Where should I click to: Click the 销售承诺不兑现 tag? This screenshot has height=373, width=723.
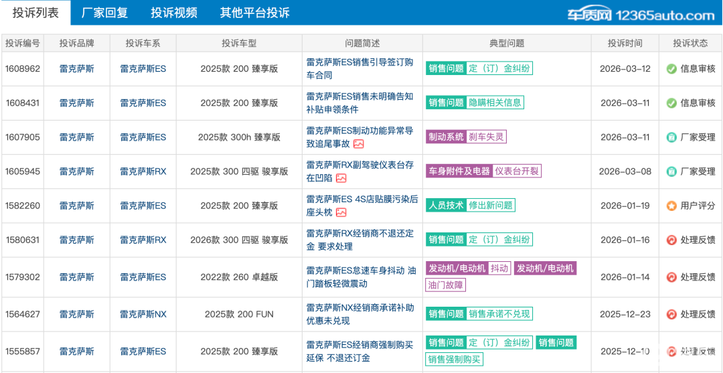coord(499,314)
